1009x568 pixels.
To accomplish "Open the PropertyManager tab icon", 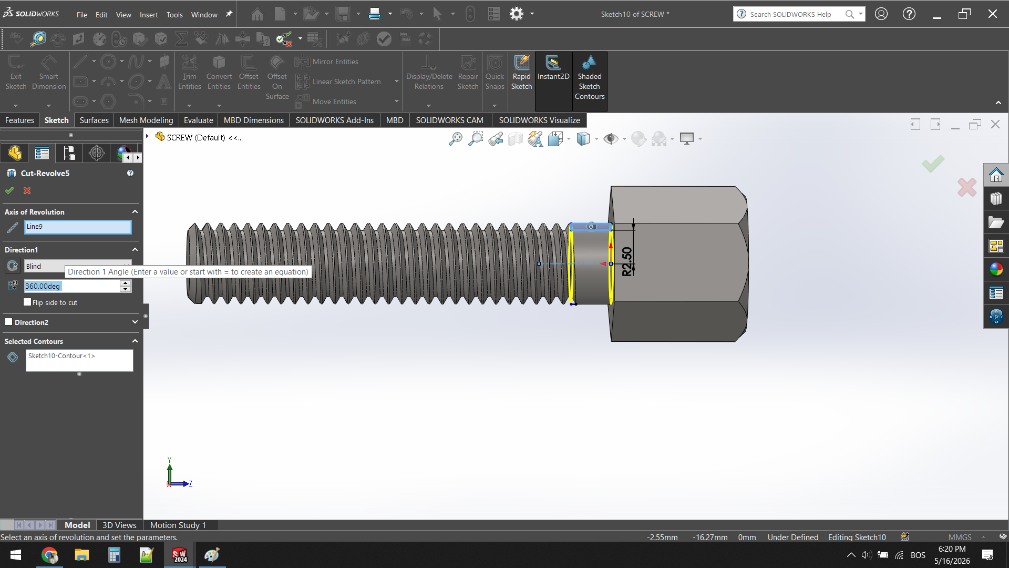I will [42, 153].
